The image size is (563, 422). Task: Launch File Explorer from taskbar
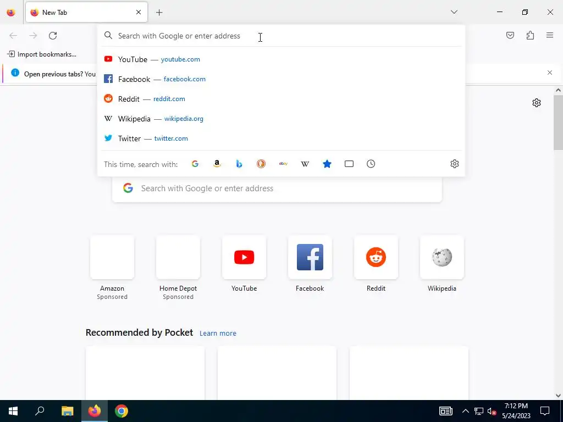pyautogui.click(x=67, y=411)
